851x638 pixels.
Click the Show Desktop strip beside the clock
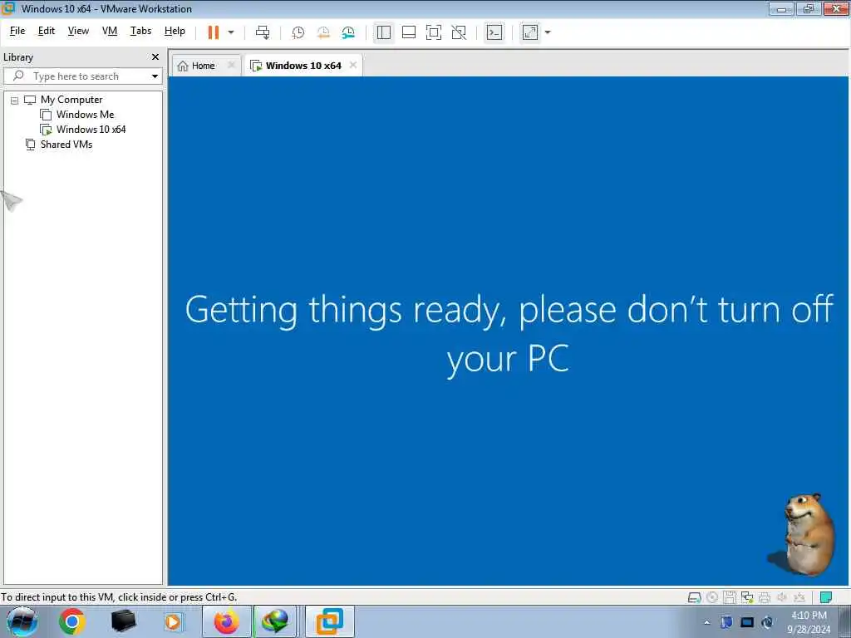(845, 621)
